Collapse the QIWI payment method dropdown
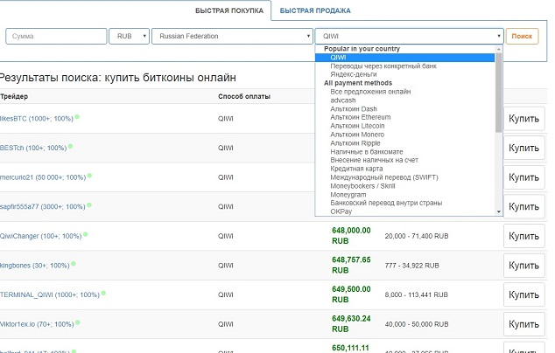Viewport: 555px width, 353px height. (409, 37)
